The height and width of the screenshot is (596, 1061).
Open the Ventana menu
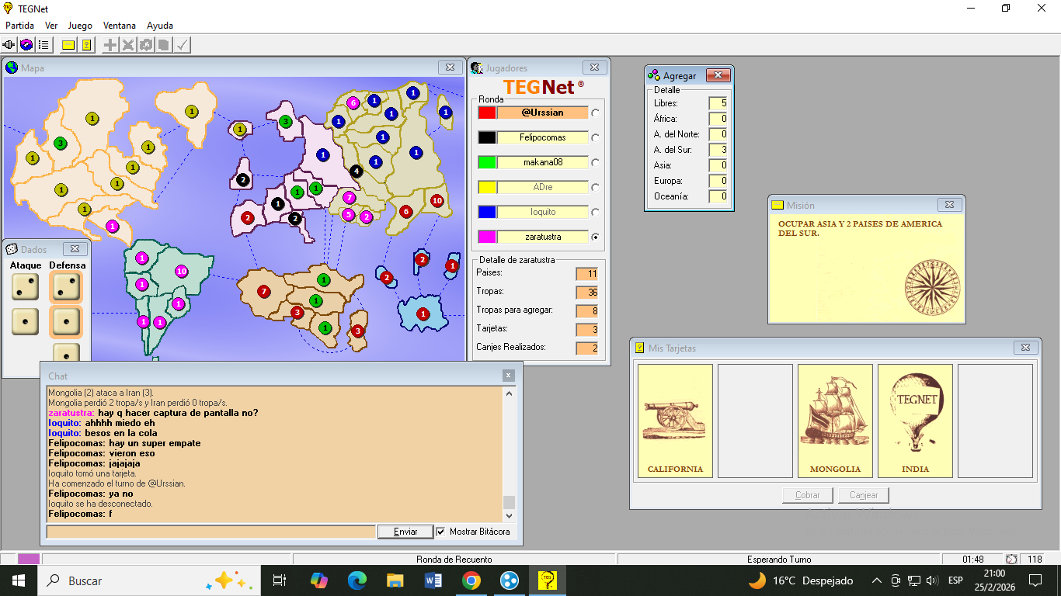tap(119, 26)
